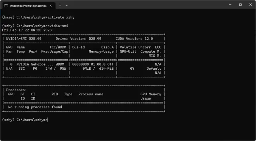This screenshot has height=141, width=256.
Task: Click the last prompt line at cursor
Action: point(25,120)
